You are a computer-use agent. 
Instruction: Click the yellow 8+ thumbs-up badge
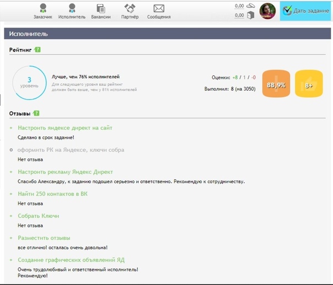309,84
